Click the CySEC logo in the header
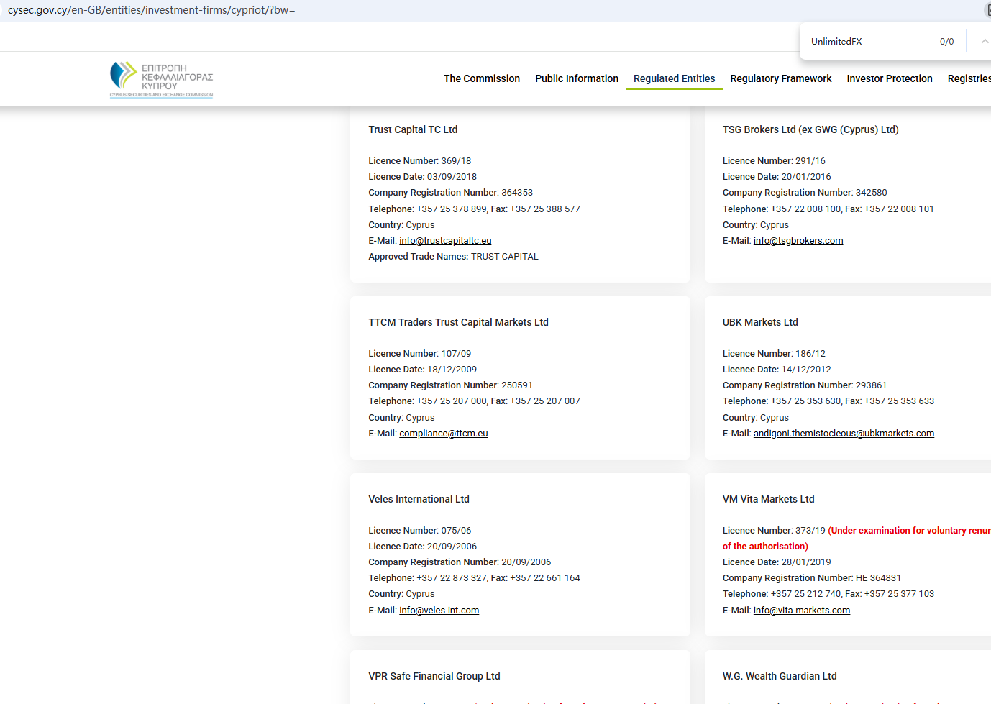The image size is (991, 704). tap(161, 79)
